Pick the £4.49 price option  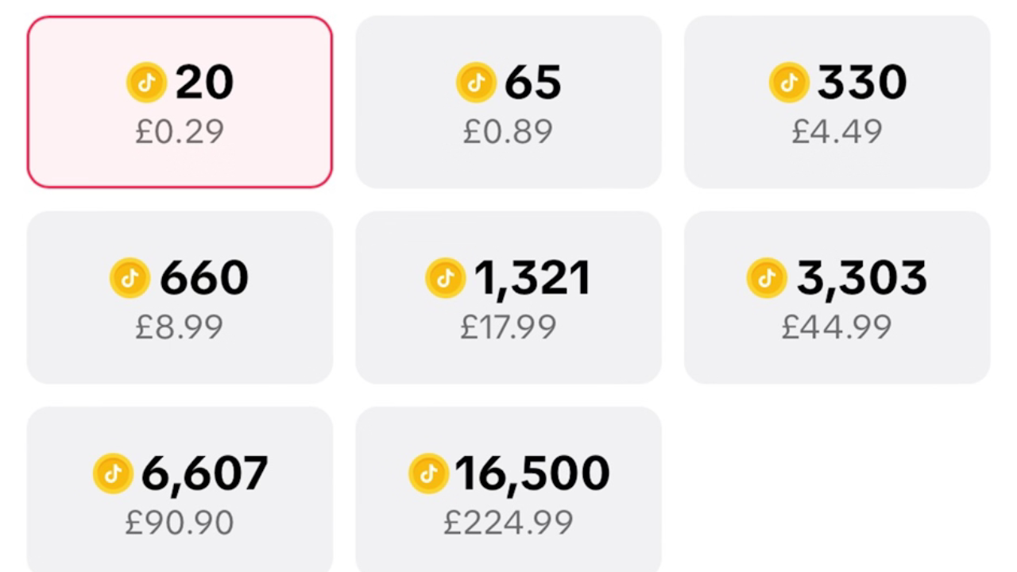coord(837,132)
